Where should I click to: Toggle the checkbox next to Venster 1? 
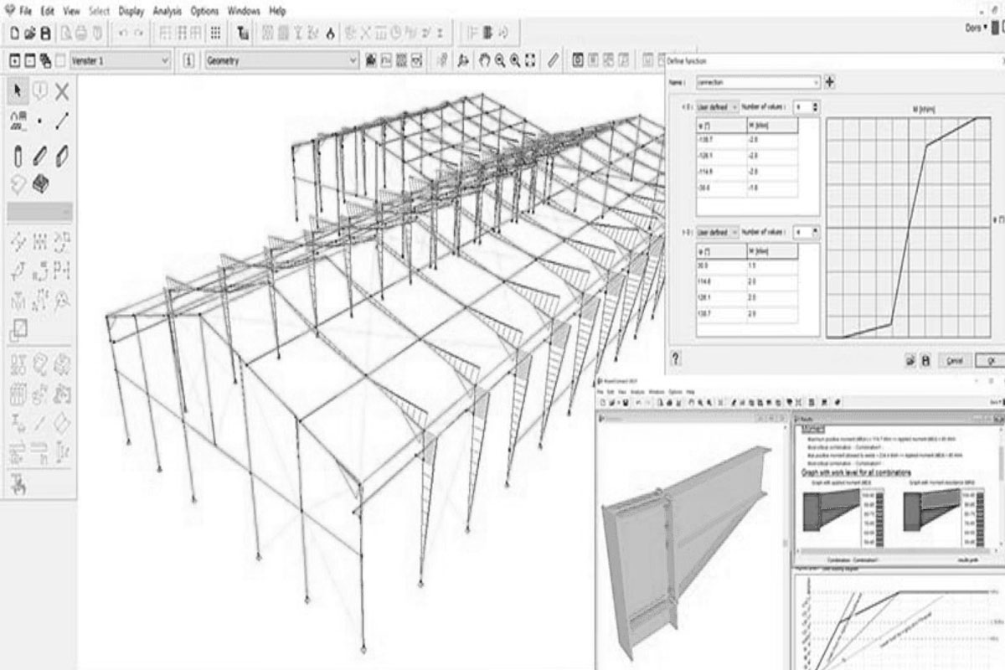point(60,61)
